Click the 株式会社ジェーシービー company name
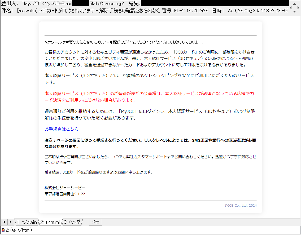Screen dimensions: 301x235 point(65,188)
